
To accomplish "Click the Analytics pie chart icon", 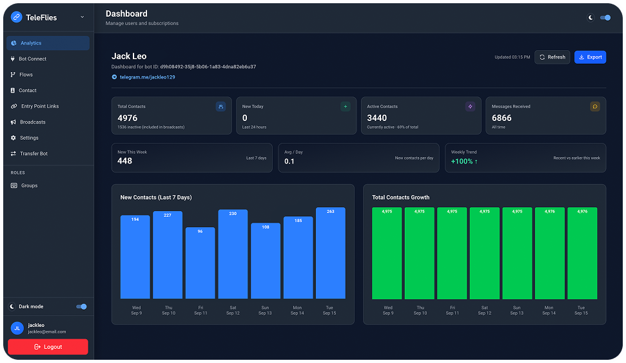I will coord(14,43).
